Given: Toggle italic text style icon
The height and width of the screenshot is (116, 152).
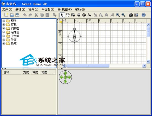Looking at the screenshot, I should click(112, 15).
